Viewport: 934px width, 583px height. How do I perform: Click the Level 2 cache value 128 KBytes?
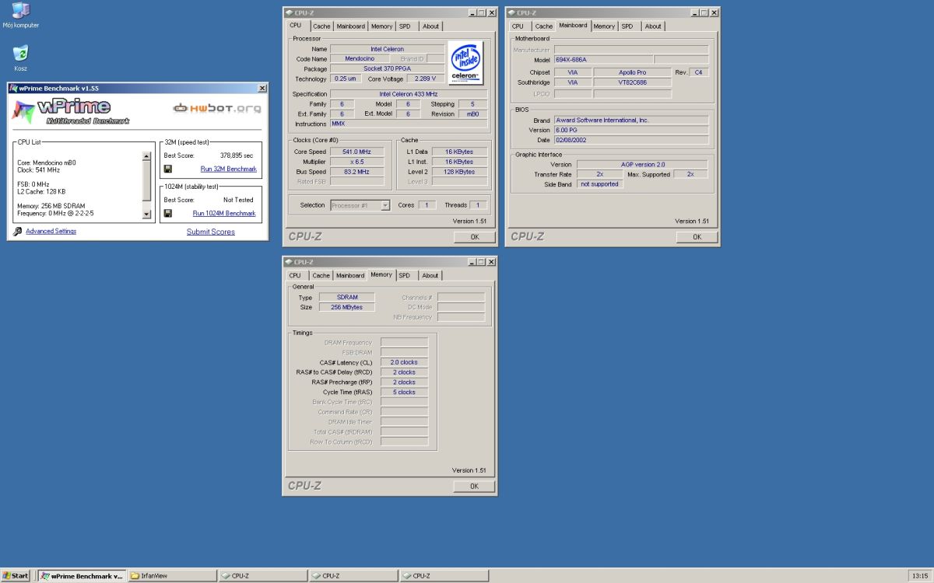(460, 172)
